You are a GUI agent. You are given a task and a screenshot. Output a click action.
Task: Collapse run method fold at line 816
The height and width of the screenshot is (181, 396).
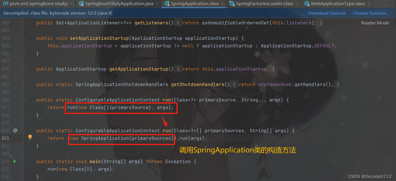(x=23, y=100)
